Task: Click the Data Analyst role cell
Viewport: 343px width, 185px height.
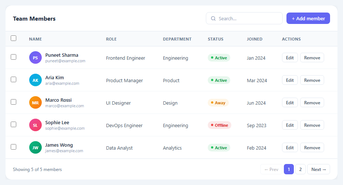Action: 119,148
